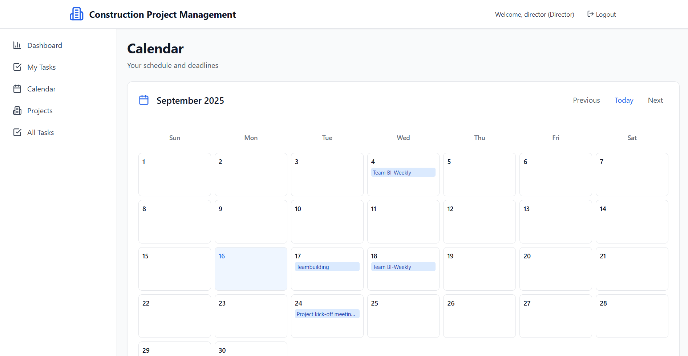Click the All Tasks checkmark icon

(x=17, y=132)
